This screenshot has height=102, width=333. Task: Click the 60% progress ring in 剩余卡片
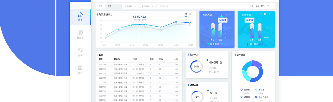tap(196, 66)
